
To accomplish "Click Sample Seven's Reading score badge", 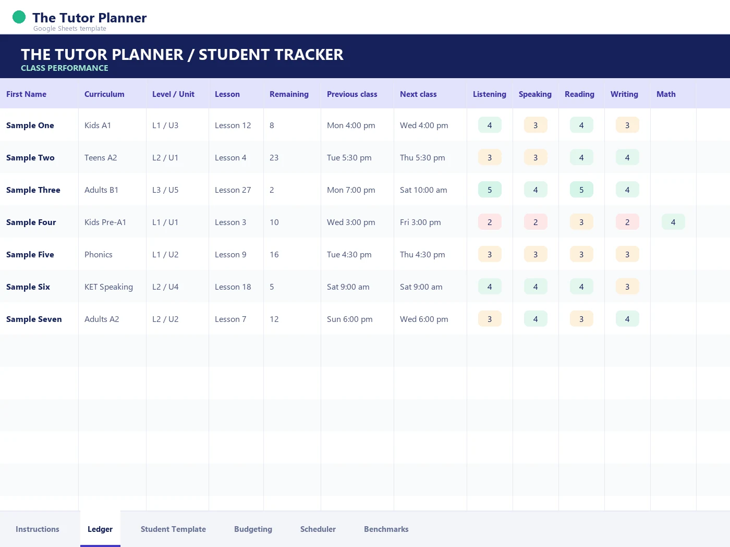I will pyautogui.click(x=581, y=319).
